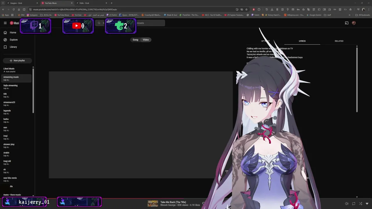Screen dimensions: 372x209
Task: Click the Home icon in sidebar
Action: (5, 33)
